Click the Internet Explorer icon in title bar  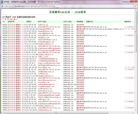click(2, 2)
